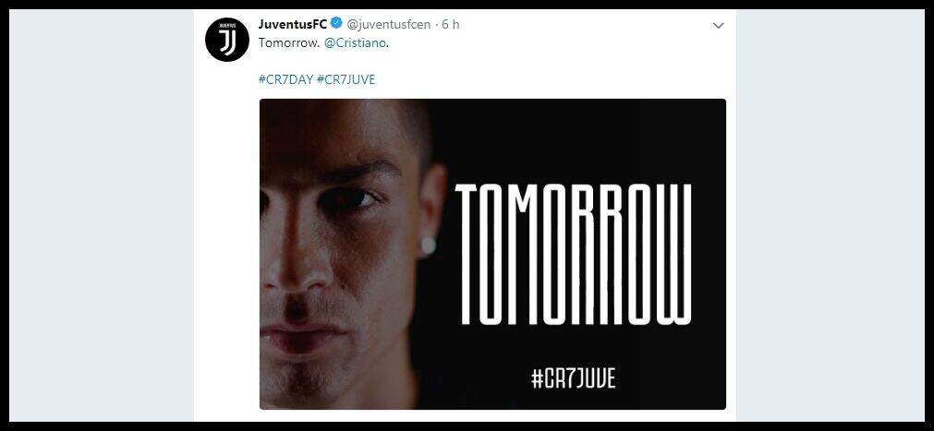Enlarge the tweet's attached image
The width and height of the screenshot is (934, 431).
click(492, 254)
